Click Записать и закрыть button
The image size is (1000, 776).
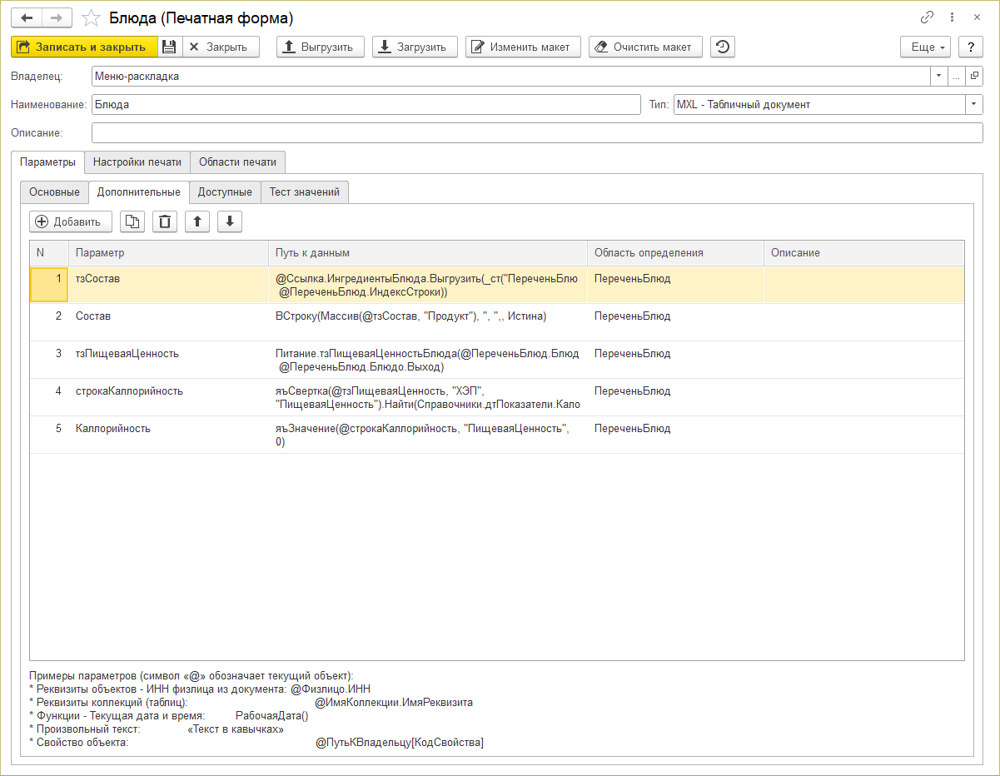pos(84,47)
